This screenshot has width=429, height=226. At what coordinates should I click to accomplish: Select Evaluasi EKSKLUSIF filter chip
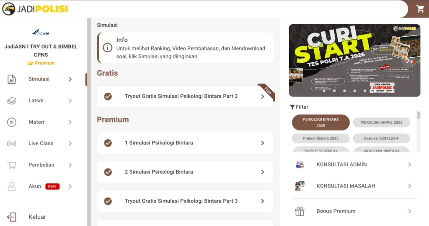point(381,138)
